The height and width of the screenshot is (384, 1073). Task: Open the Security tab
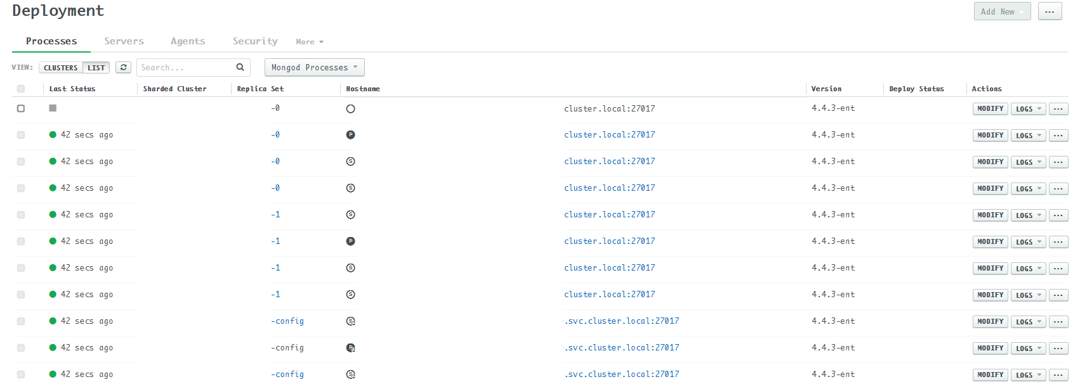pos(255,41)
